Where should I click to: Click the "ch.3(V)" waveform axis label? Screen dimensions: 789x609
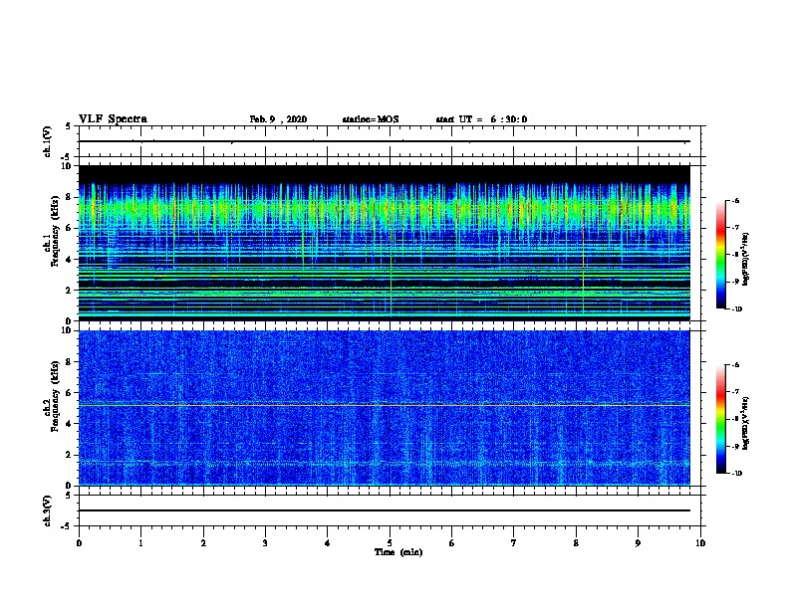pos(48,510)
